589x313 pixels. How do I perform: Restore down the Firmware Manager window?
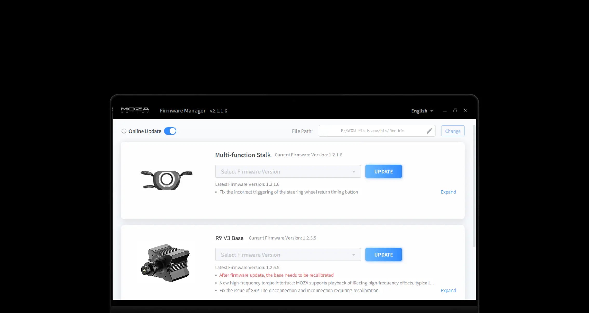tap(455, 110)
